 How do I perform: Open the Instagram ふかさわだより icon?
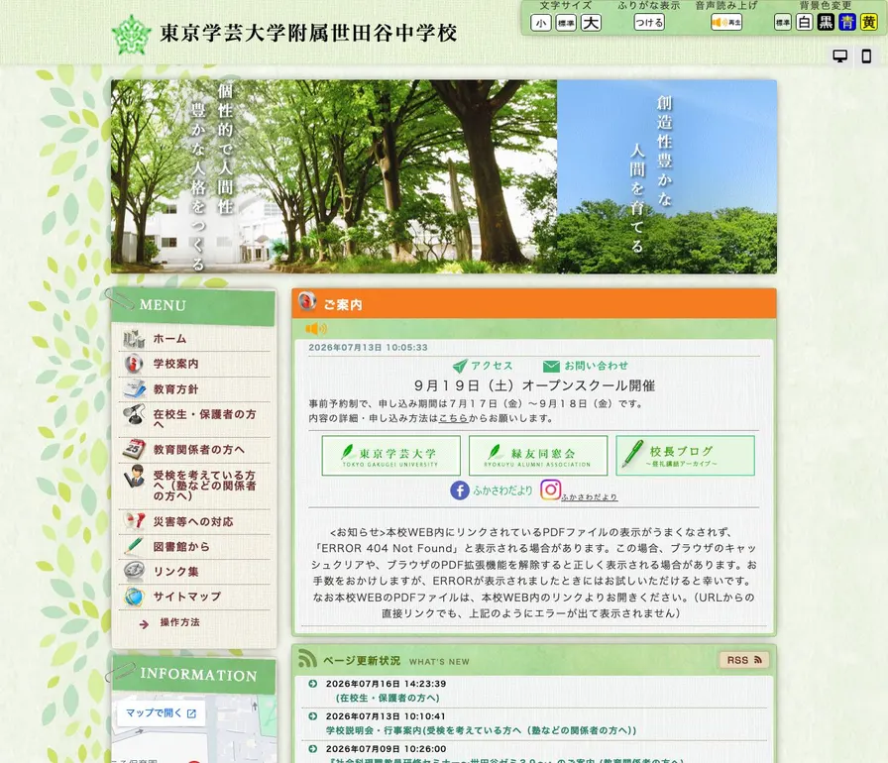point(550,490)
